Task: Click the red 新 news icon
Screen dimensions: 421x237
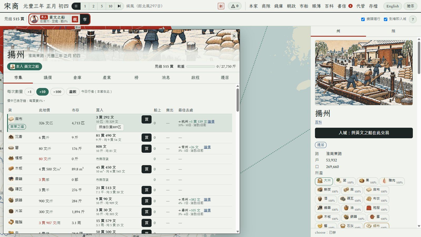Action: [x=221, y=6]
